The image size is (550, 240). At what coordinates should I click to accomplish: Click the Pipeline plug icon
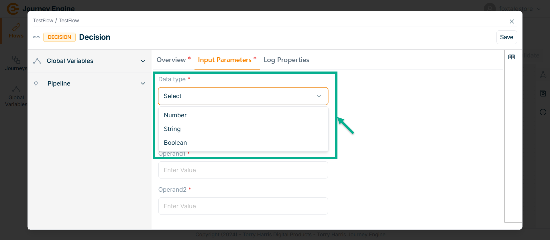pos(36,84)
